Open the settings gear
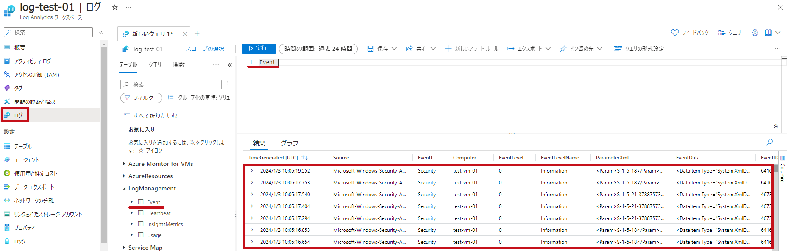Screen dimensions: 788x251 coord(755,33)
